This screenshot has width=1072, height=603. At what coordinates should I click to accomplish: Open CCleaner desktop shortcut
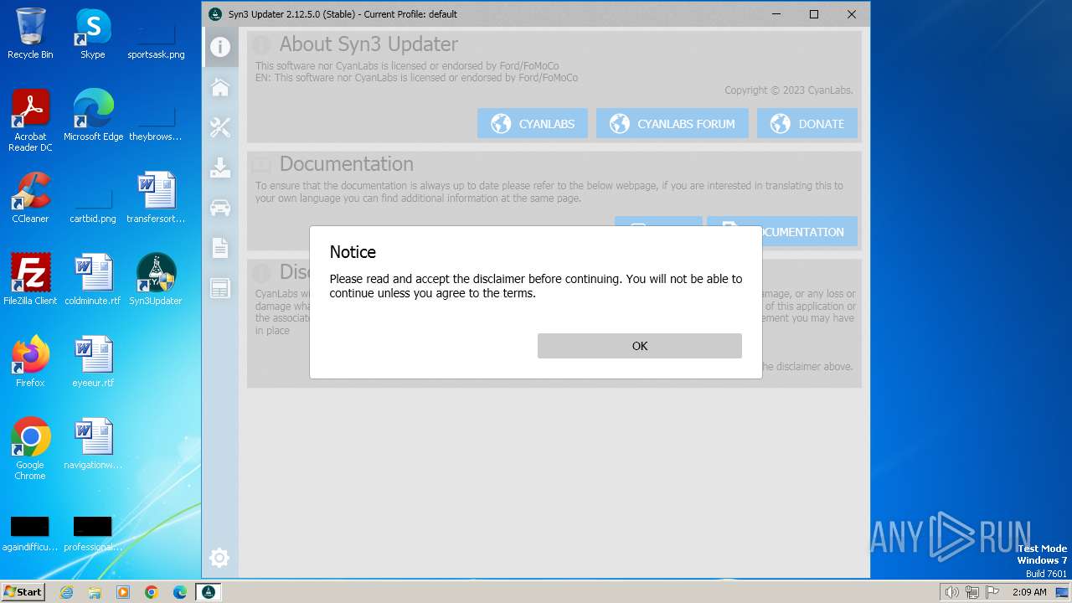pos(30,198)
